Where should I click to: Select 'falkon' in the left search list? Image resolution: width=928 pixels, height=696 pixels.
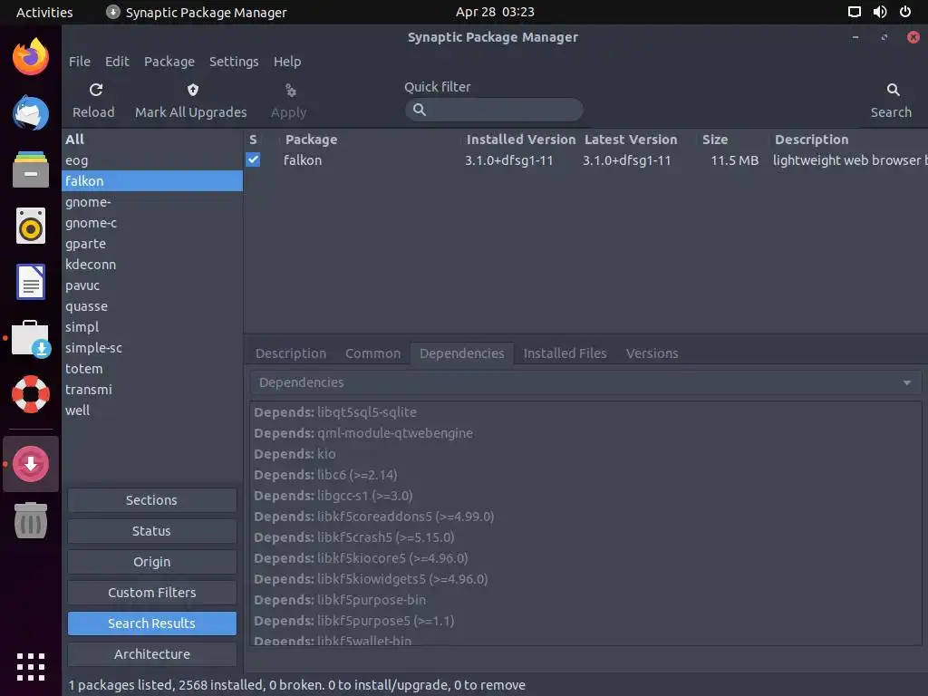click(x=152, y=181)
